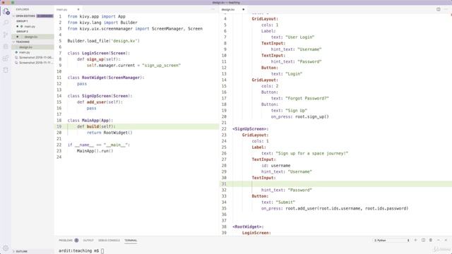Open design.kv under Group 2 in Open Editors
Screen dimensions: 452x254
[31, 37]
